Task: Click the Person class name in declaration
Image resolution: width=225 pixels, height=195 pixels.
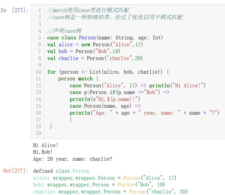Action: pyautogui.click(x=87, y=38)
